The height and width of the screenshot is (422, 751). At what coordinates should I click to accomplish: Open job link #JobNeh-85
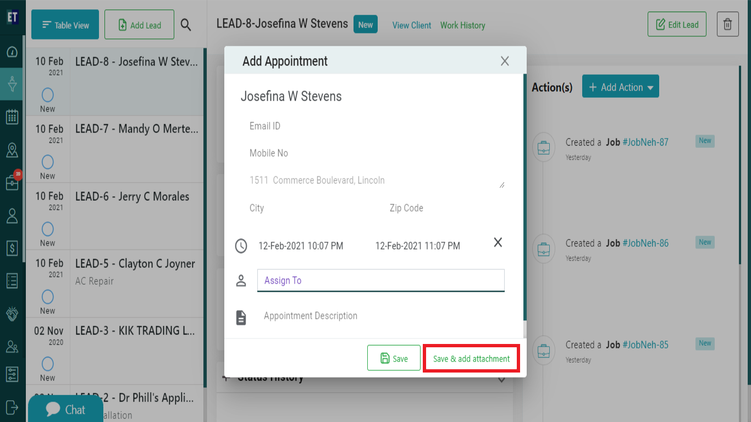click(645, 345)
